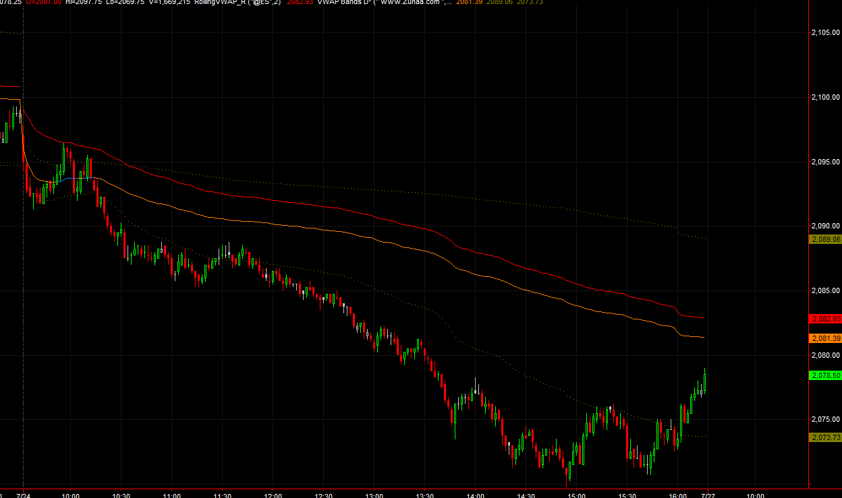Click the 12:00 time axis label
842x498 pixels.
[x=273, y=495]
